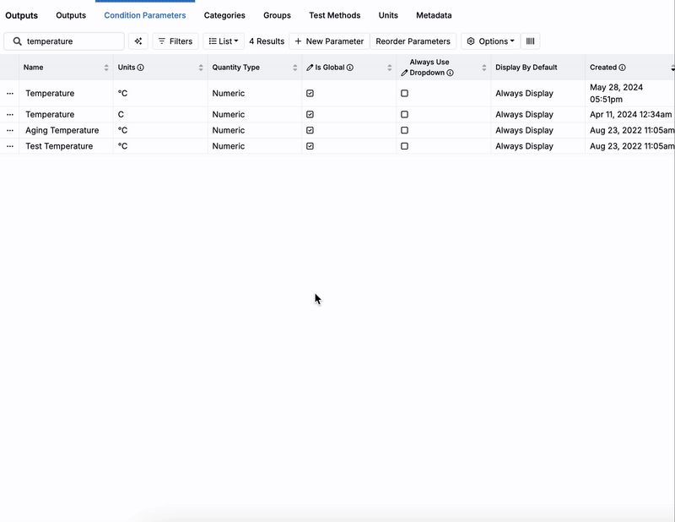Toggle Is Global for Temperature C row
This screenshot has width=675, height=522.
tap(310, 114)
